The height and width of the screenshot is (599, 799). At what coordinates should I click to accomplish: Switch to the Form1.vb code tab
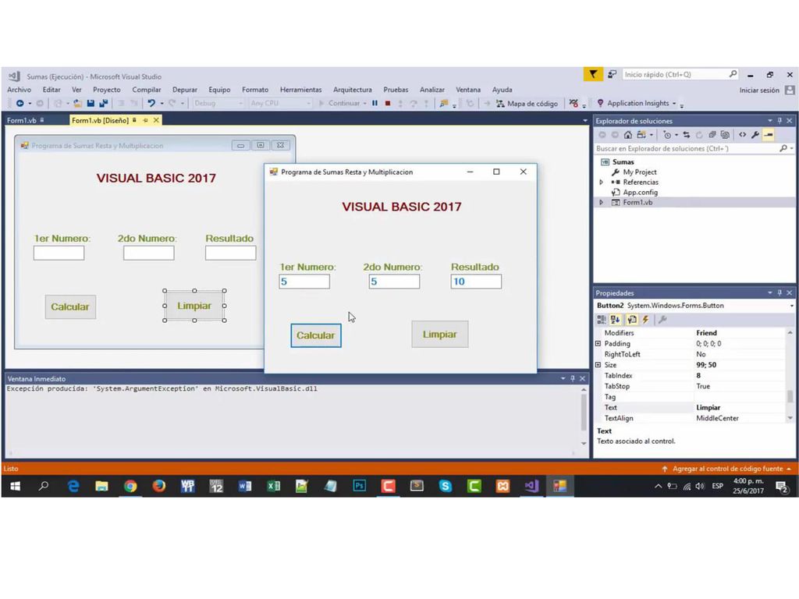pos(21,121)
